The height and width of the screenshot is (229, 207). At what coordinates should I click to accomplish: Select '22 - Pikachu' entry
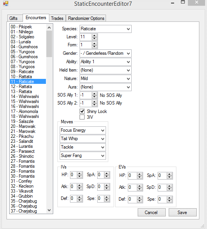[28, 136]
